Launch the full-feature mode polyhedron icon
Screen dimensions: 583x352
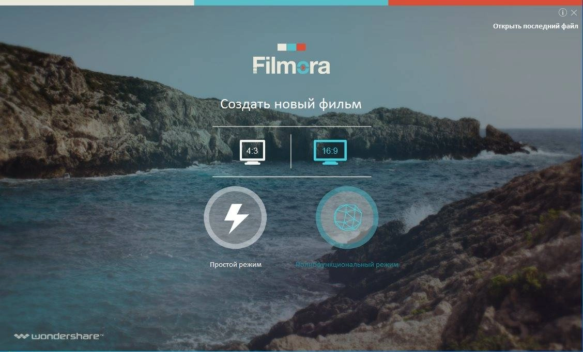(x=347, y=218)
